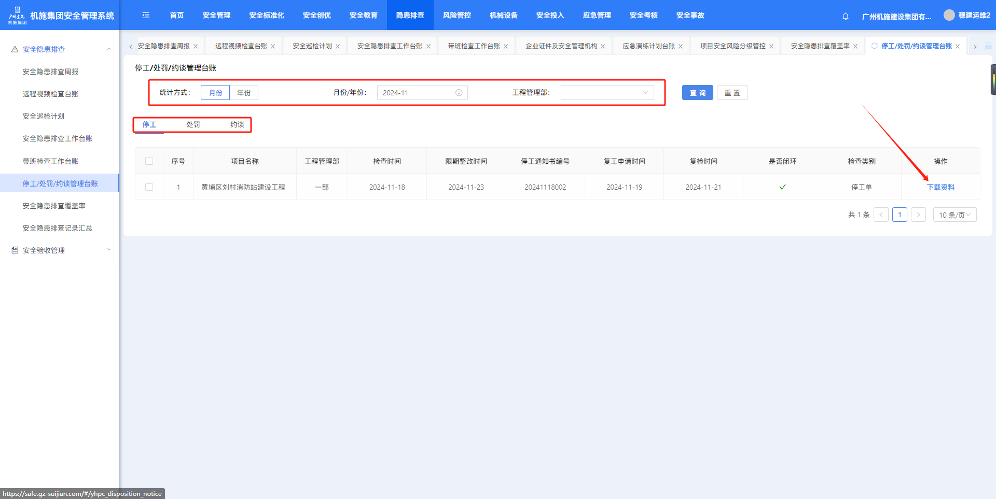996x499 pixels.
Task: Open the 工程管理部 dropdown
Action: pos(607,93)
